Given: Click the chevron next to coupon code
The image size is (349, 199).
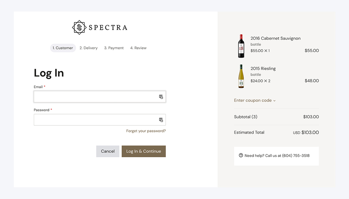Looking at the screenshot, I should [x=274, y=101].
